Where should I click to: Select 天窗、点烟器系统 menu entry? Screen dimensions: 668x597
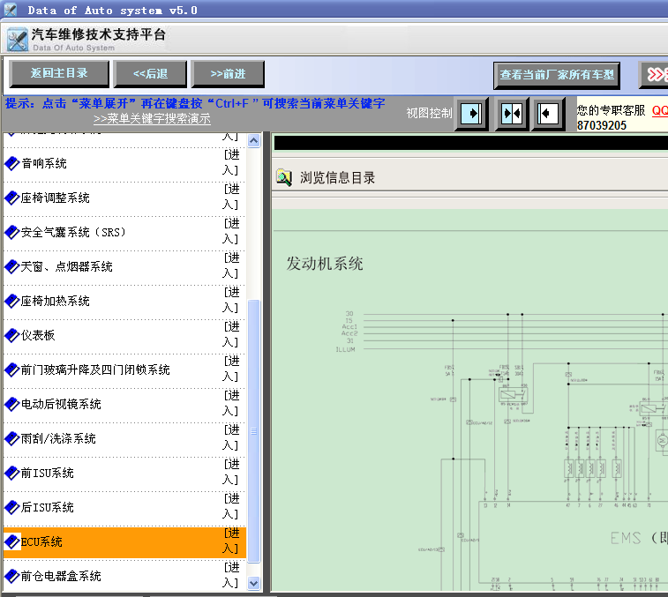coord(67,267)
